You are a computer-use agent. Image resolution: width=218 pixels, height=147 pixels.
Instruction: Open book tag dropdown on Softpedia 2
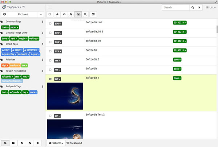(x=177, y=60)
